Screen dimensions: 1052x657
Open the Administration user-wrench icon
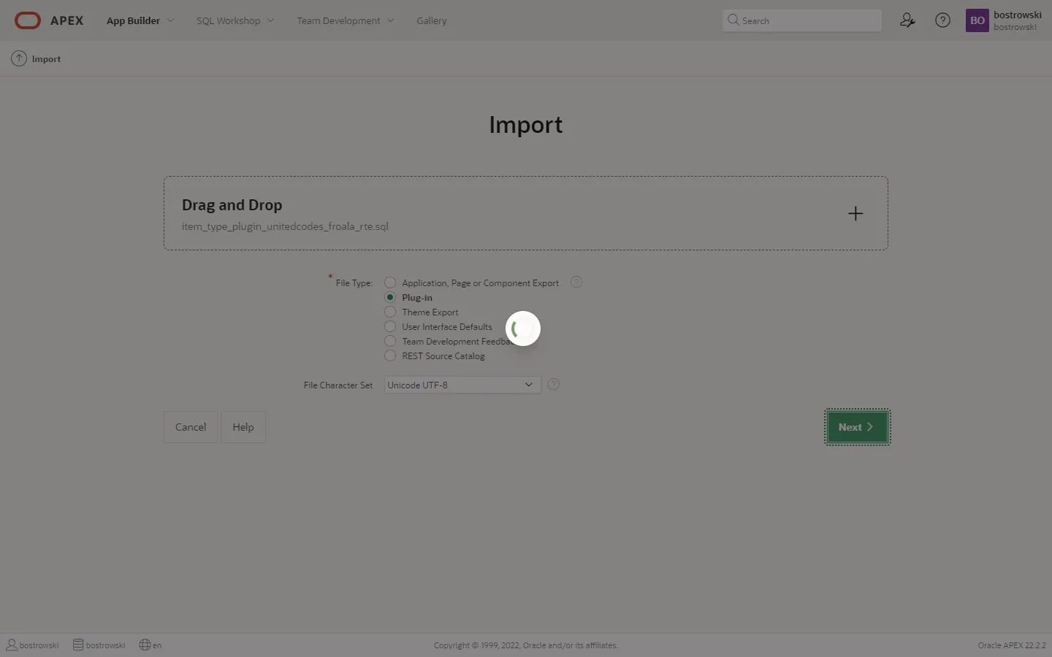click(907, 20)
